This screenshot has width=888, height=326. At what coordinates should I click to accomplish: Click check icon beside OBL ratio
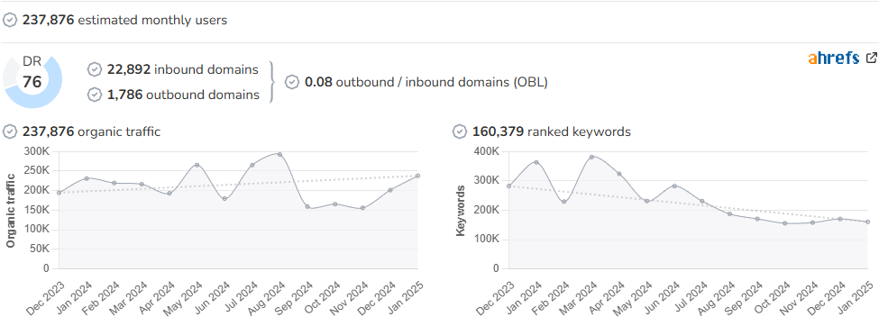coord(292,82)
